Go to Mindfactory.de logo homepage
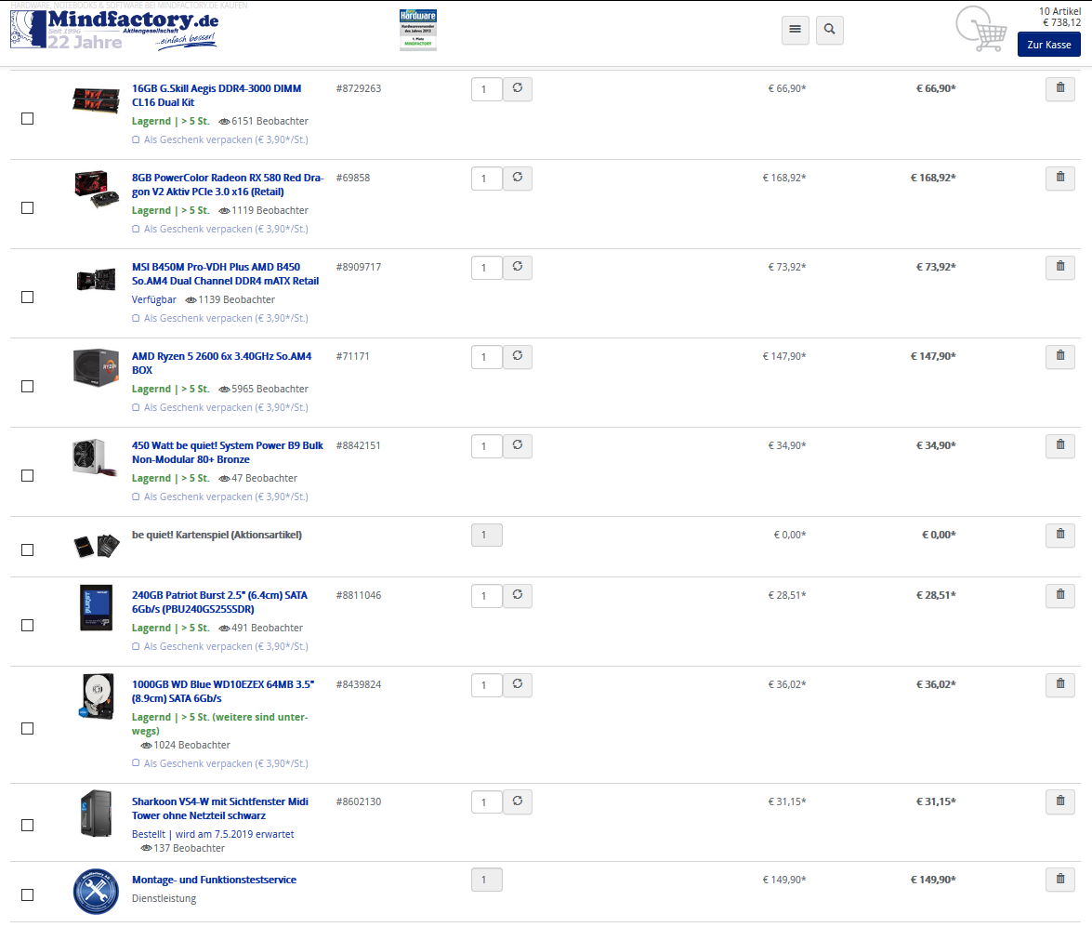This screenshot has width=1092, height=927. coord(114,29)
